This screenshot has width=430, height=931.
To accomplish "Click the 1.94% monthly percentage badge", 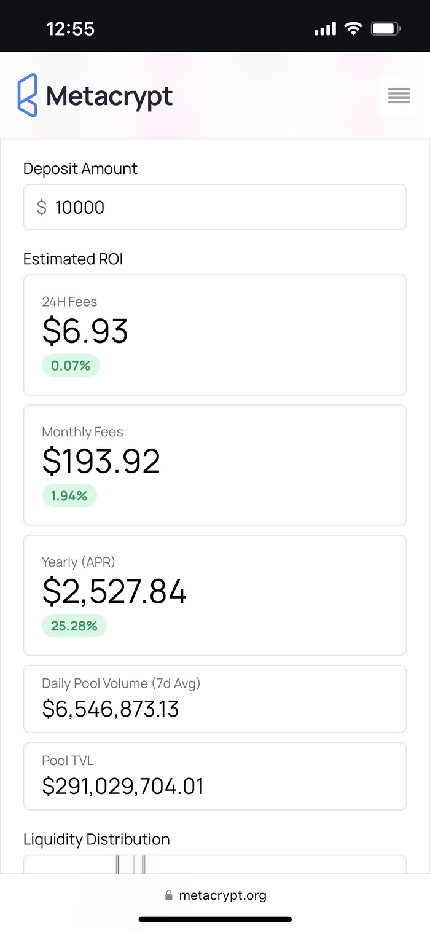I will (69, 496).
